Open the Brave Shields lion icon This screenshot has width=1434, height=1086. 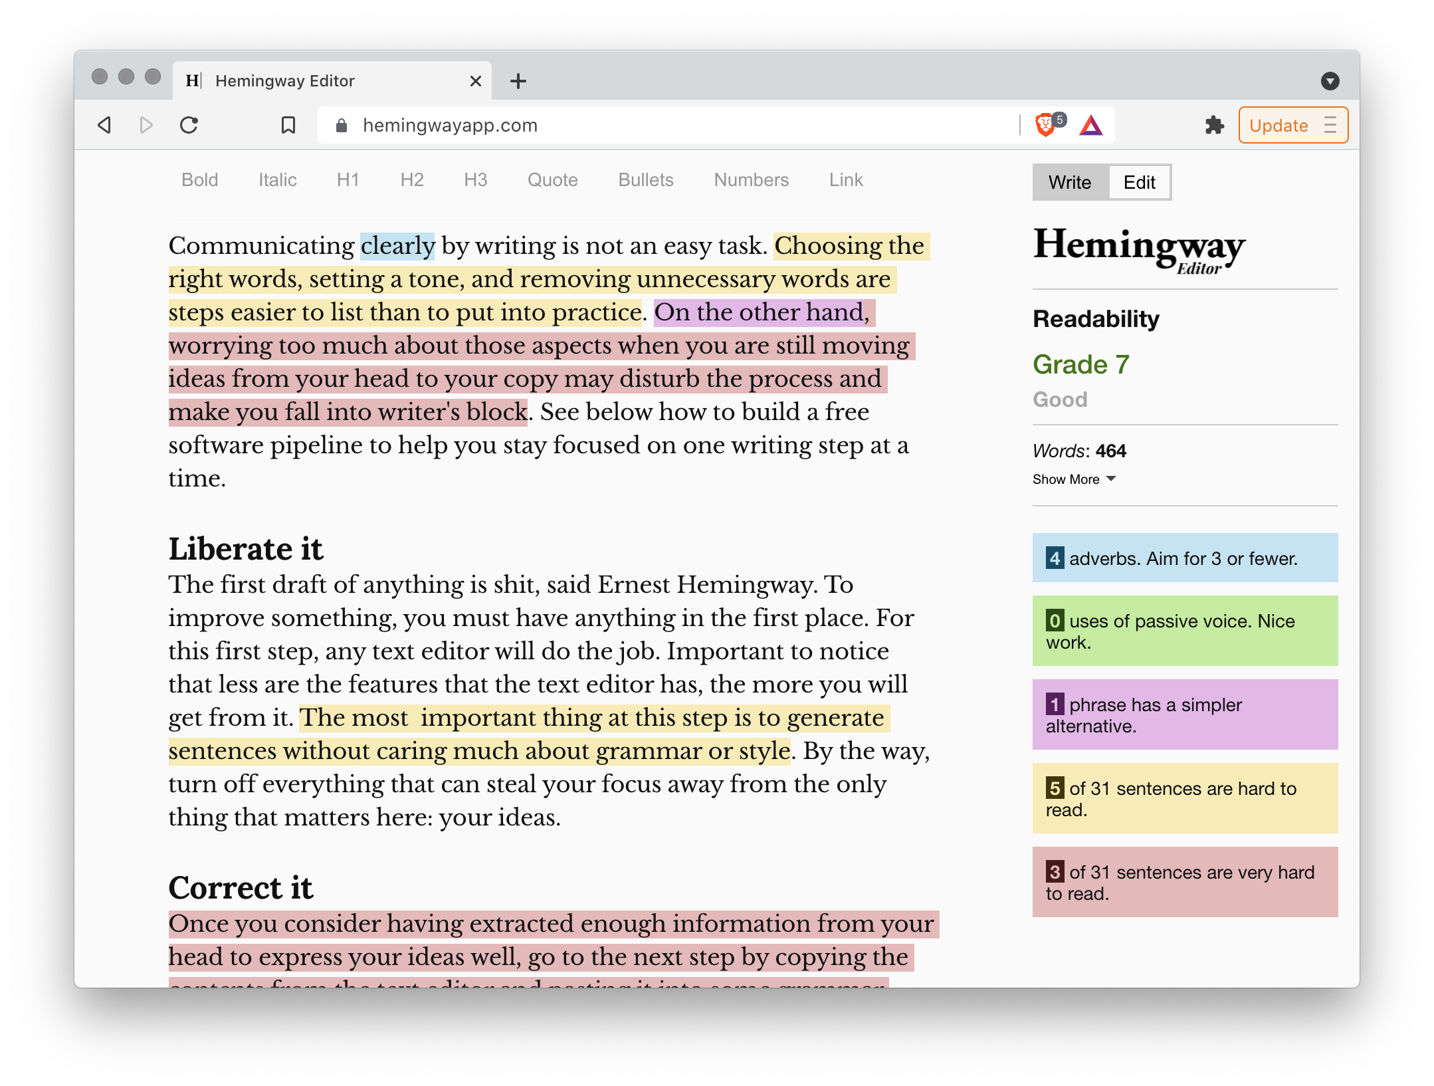point(1045,125)
